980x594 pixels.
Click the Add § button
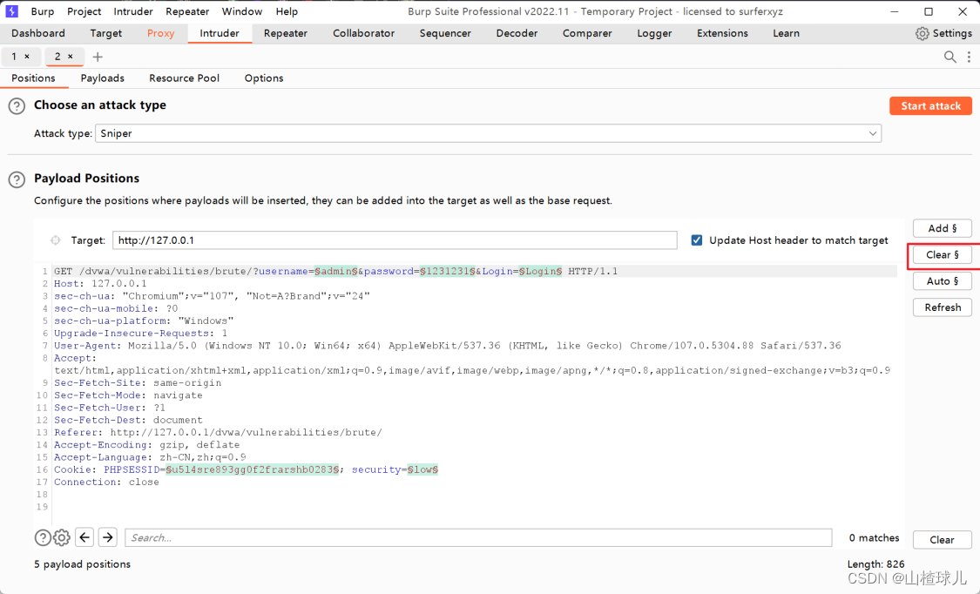(x=942, y=228)
